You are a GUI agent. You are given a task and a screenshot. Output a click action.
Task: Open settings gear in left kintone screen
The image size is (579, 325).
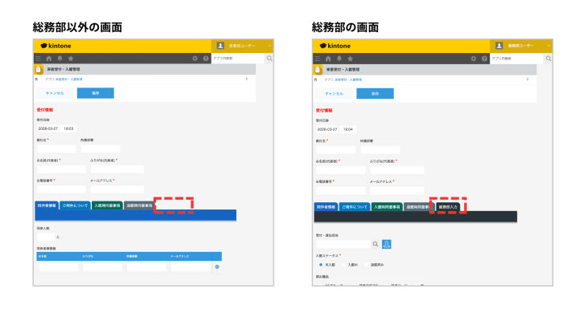[x=195, y=59]
